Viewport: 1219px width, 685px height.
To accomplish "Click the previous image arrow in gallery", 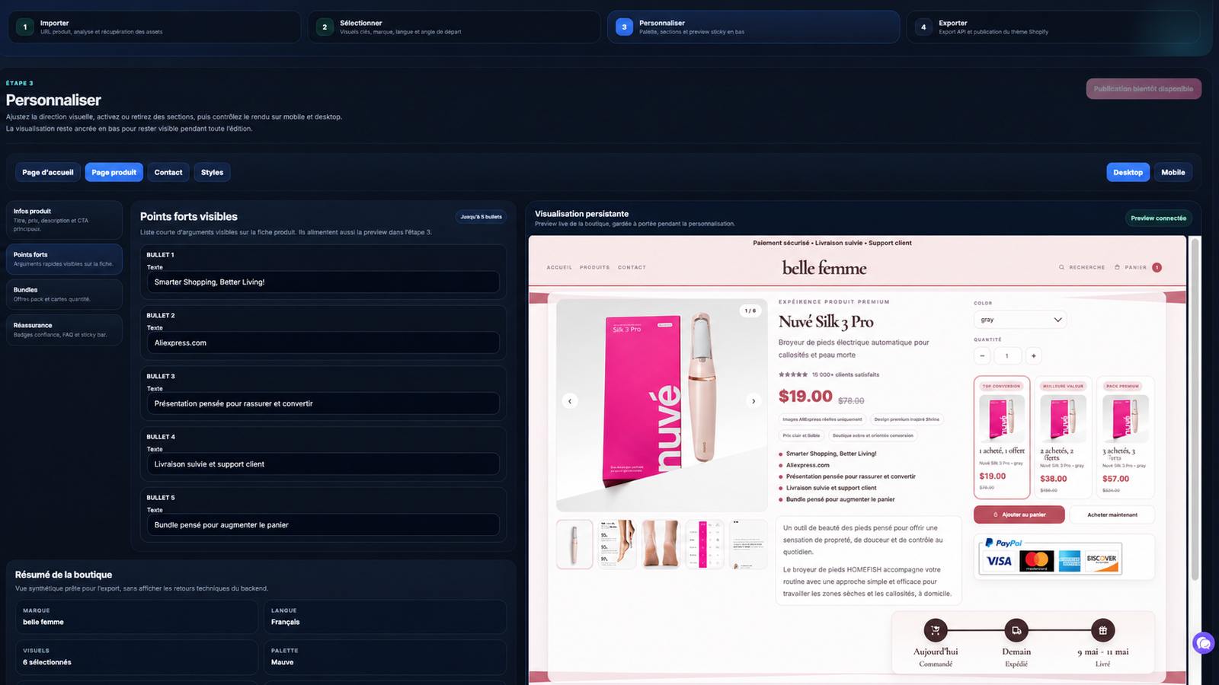I will [570, 401].
